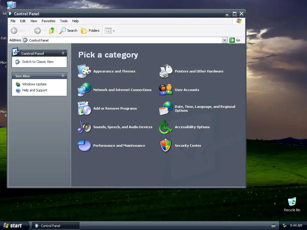Collapse the Control Panel sidebar section
Image resolution: width=307 pixels, height=230 pixels.
coord(63,53)
